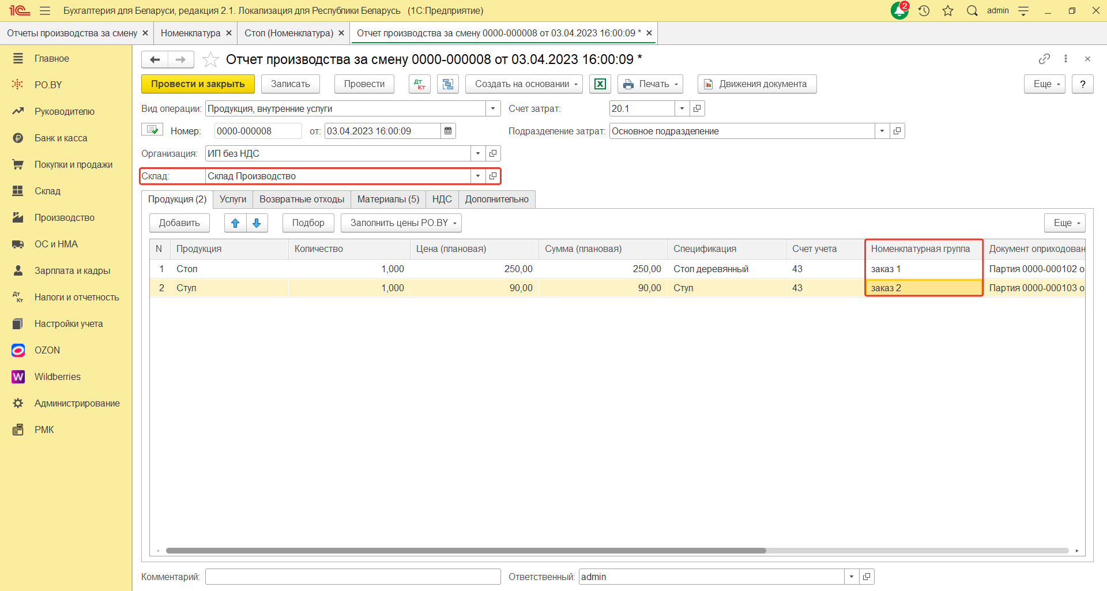Open the Производство sidebar section
Screen dimensions: 1107x591
[66, 217]
